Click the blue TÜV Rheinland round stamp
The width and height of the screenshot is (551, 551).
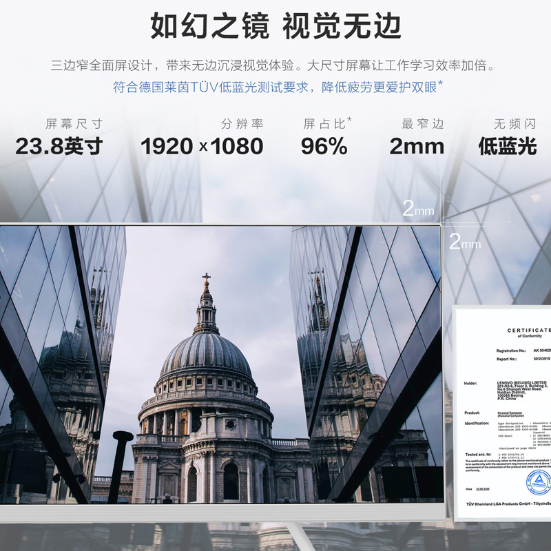click(538, 483)
